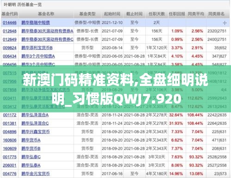231x178 pixels.
Task: Click the 任职回报 column header
Action: coord(177,14)
